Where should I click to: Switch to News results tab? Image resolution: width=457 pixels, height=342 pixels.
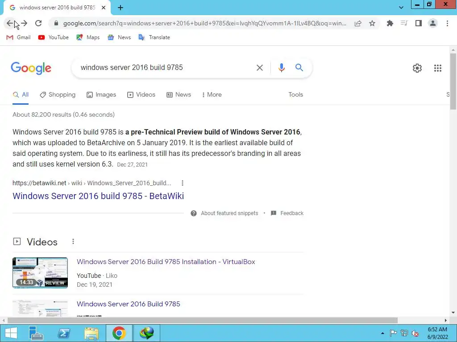pyautogui.click(x=179, y=95)
